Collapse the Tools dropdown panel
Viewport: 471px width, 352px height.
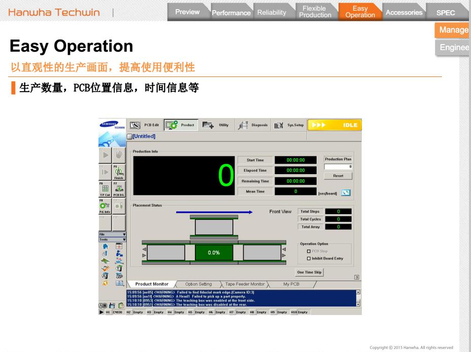point(112,240)
